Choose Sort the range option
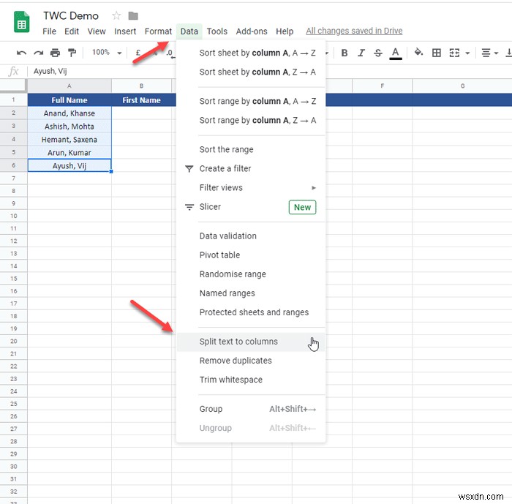512x504 pixels. [251, 150]
